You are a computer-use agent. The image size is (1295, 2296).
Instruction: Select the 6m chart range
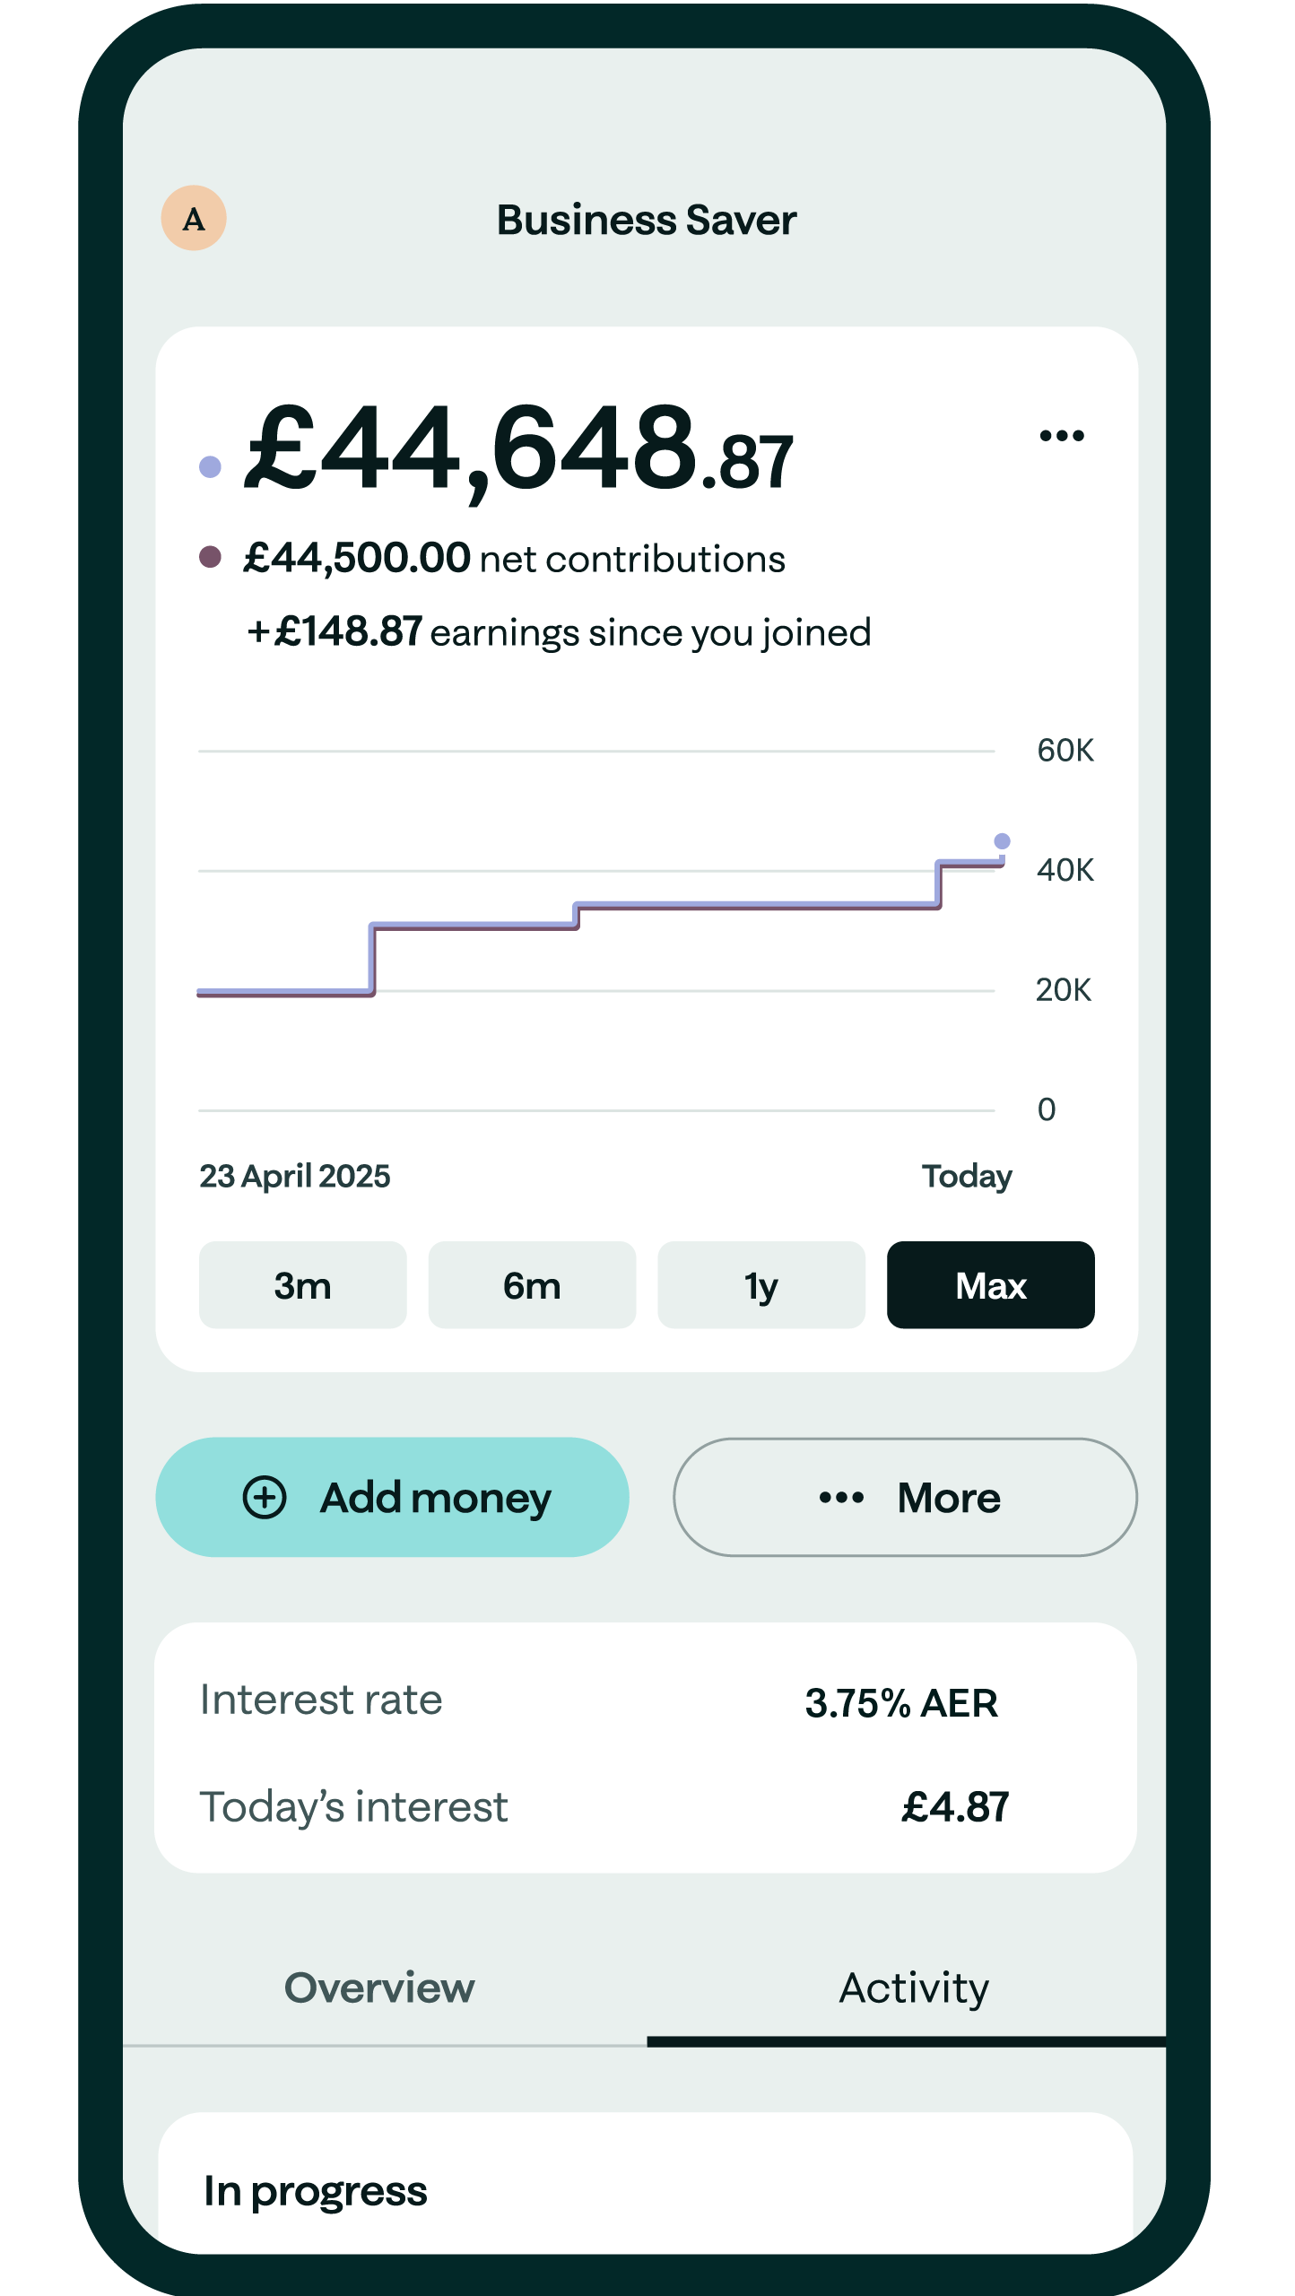point(532,1284)
